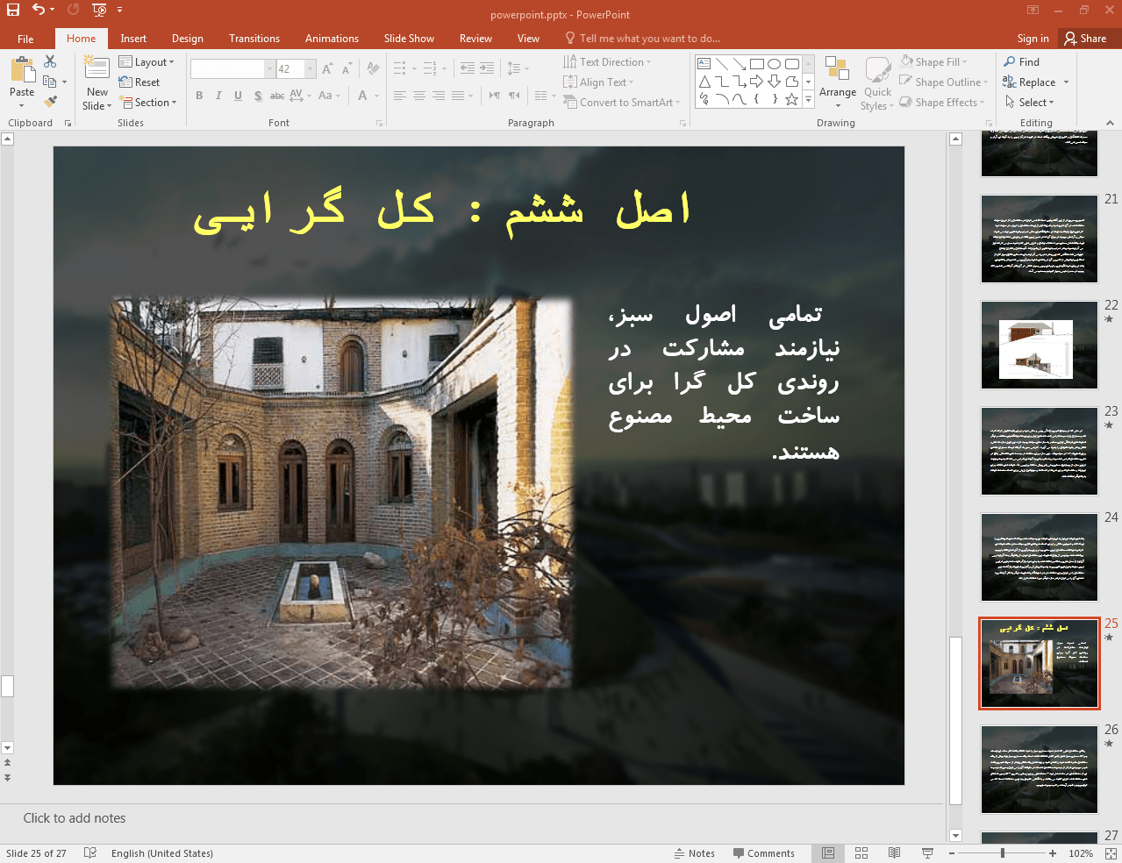Open Shape Fill dropdown
Viewport: 1122px width, 863px height.
(933, 62)
